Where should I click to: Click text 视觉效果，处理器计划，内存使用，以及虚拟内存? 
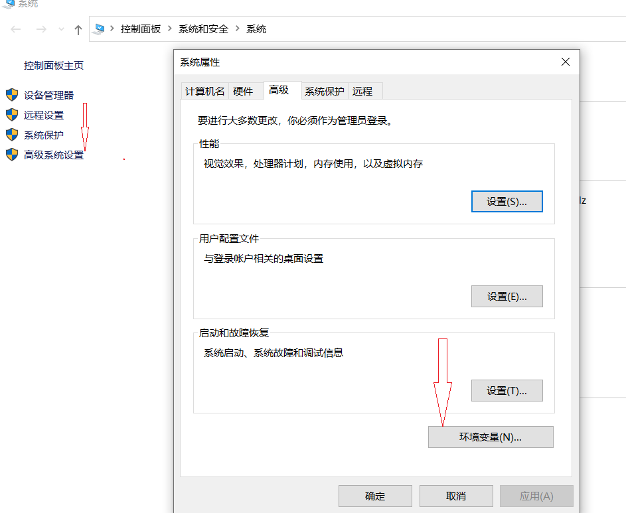[313, 164]
